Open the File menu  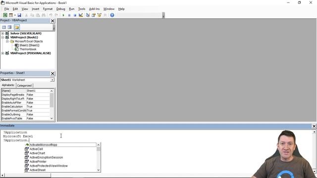pyautogui.click(x=6, y=9)
